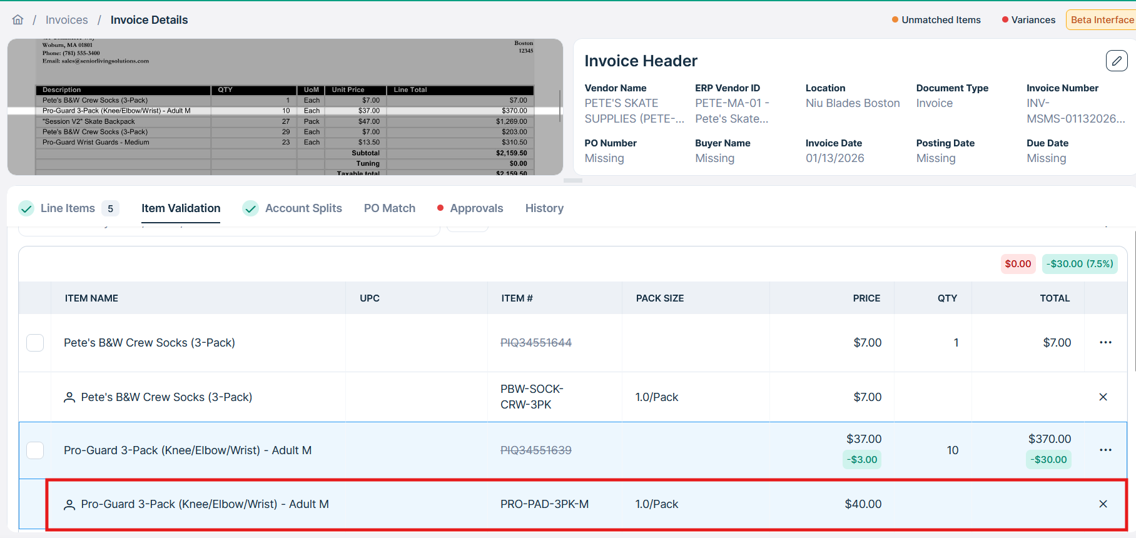This screenshot has height=538, width=1136.
Task: Tick the checkbox for Pro-Guard 3-Pack Adult M
Action: (35, 450)
